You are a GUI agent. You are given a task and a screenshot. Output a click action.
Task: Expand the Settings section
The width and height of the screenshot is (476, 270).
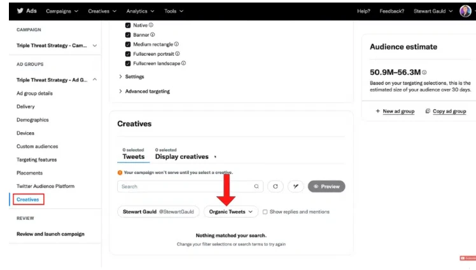point(132,77)
